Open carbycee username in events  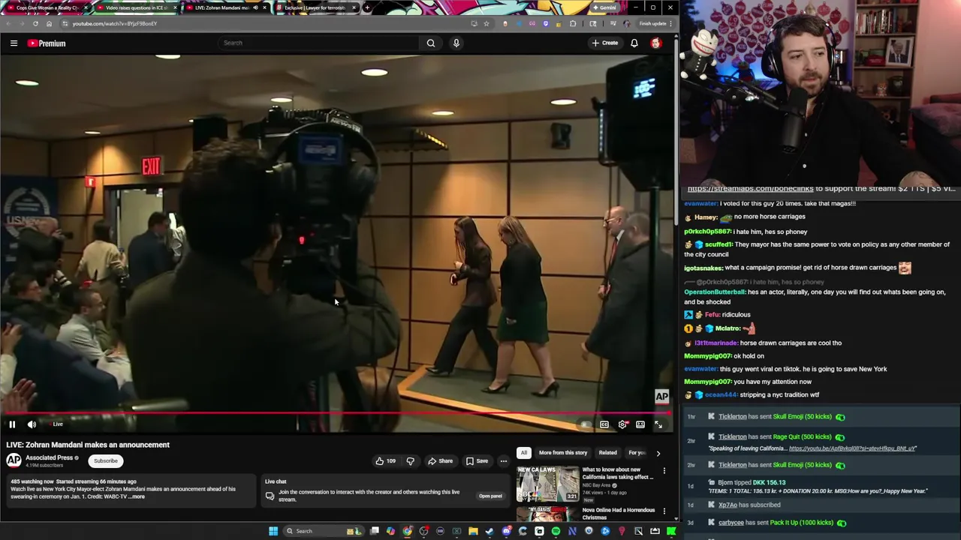coord(731,523)
